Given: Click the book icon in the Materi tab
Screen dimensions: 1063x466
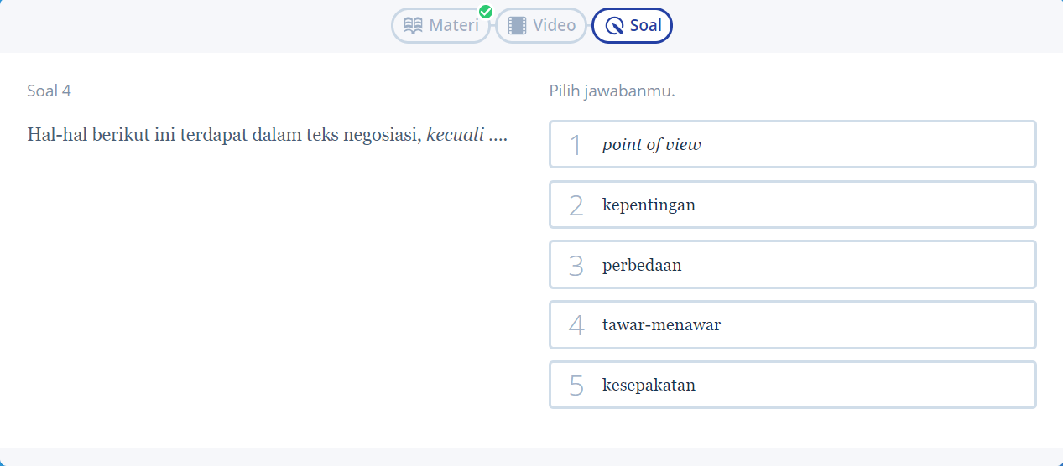Looking at the screenshot, I should click(413, 25).
